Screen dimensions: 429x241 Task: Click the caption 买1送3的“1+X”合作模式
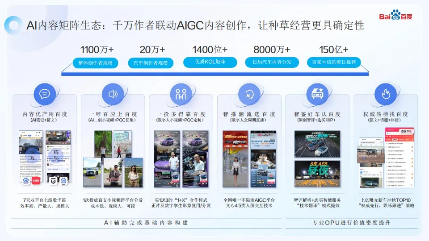pos(181,200)
